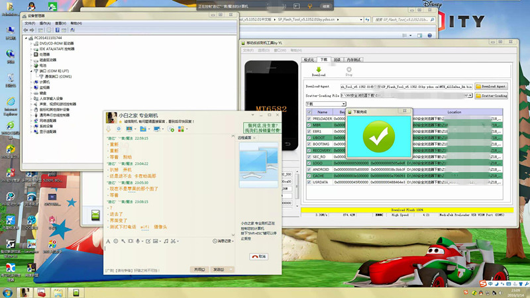Uncheck the BOOTIMG partition checkbox
Image resolution: width=530 pixels, height=298 pixels.
pos(309,144)
